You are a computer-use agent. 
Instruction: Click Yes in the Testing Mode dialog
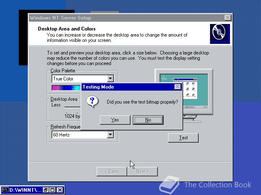pos(115,120)
